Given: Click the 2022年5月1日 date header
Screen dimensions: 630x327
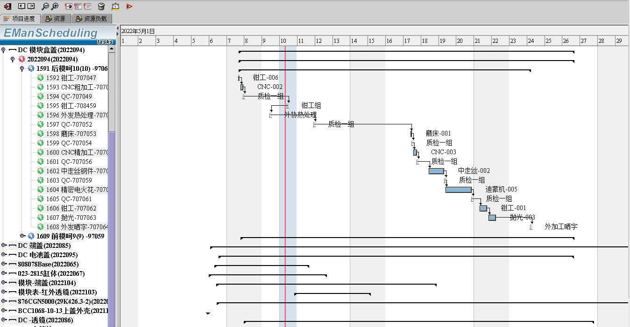Looking at the screenshot, I should click(x=138, y=31).
